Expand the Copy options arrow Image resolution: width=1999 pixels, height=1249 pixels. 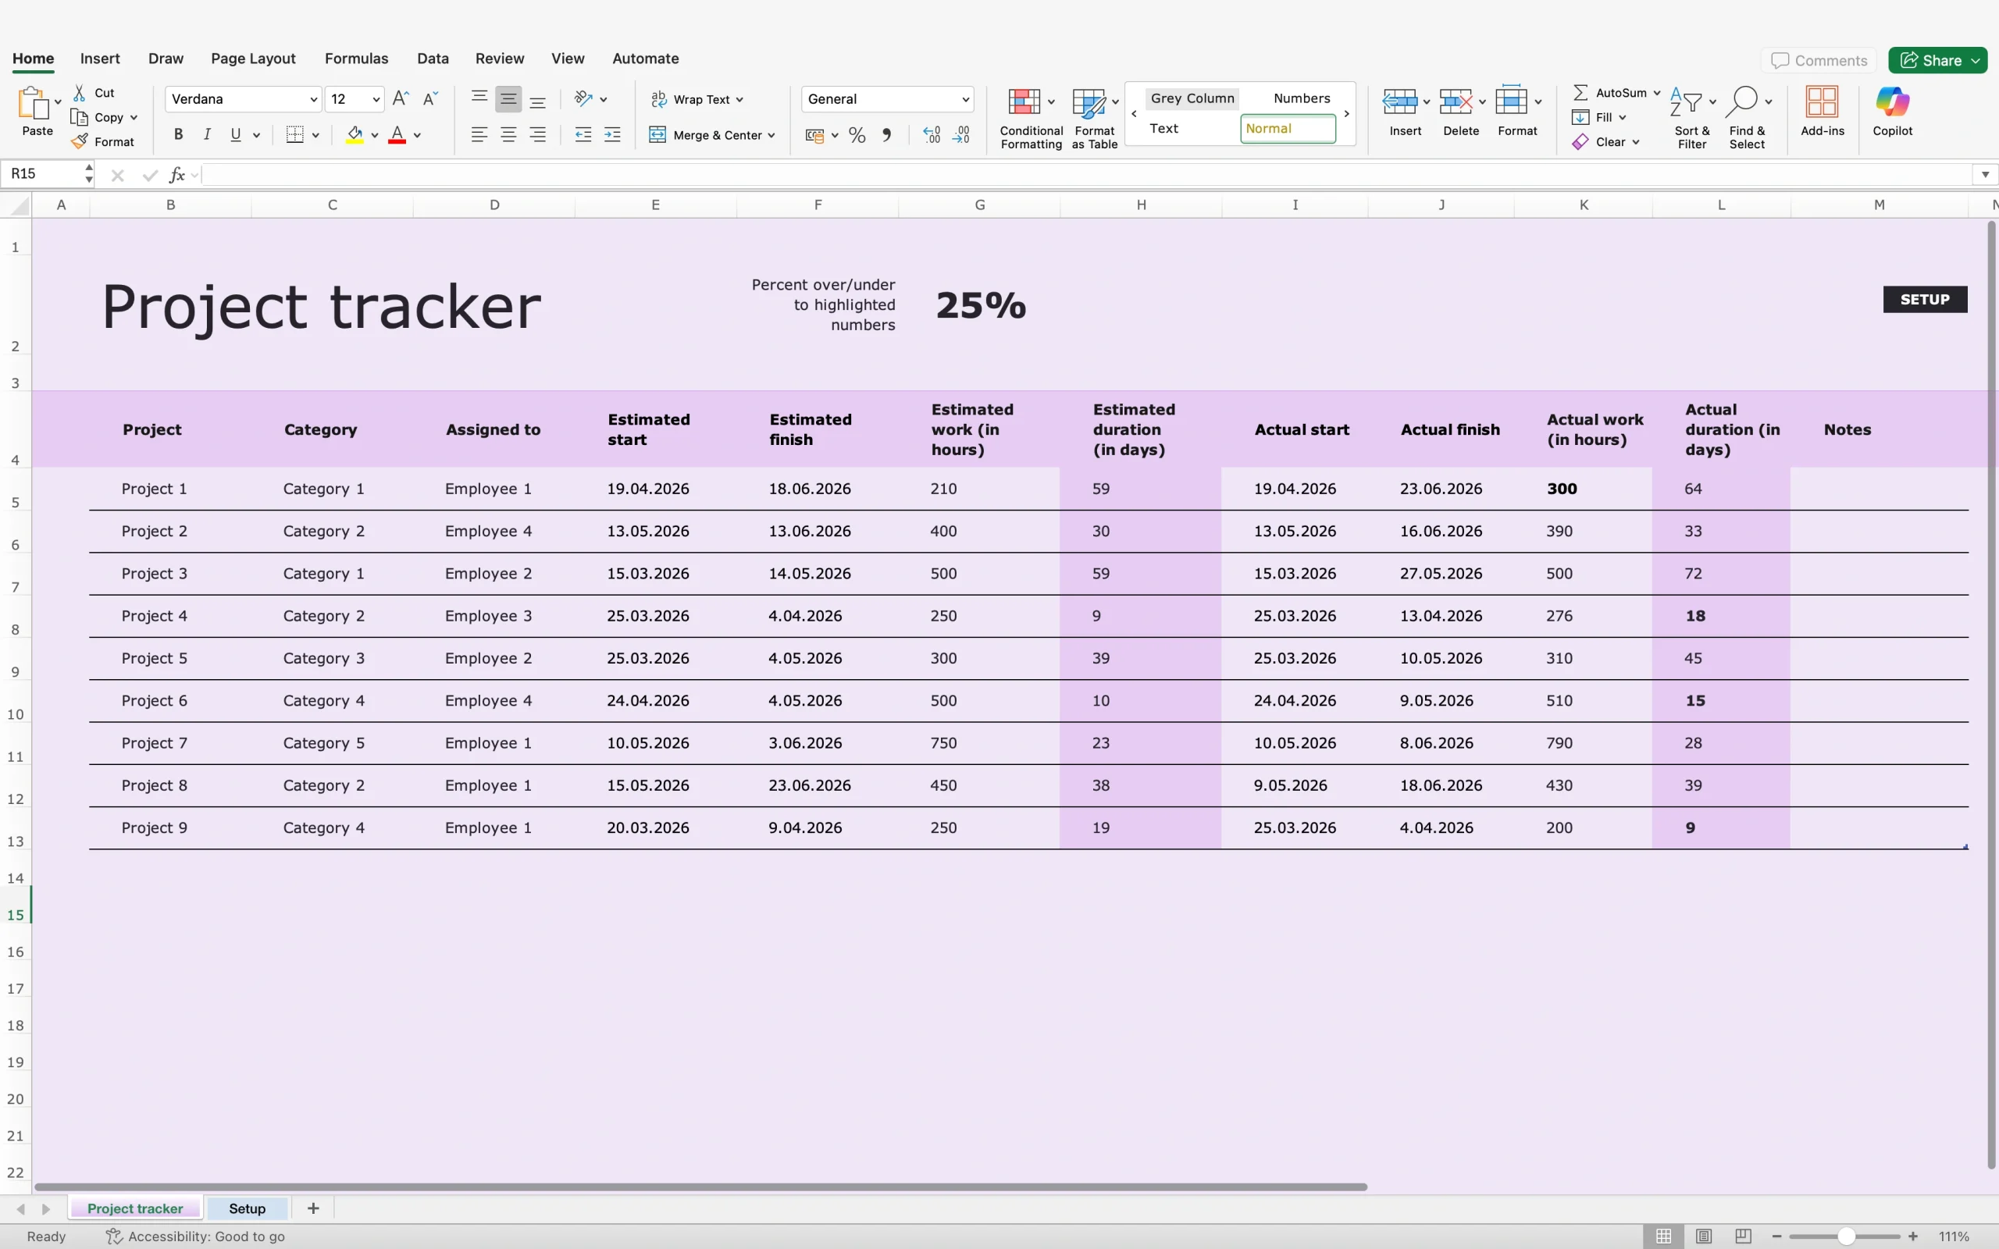tap(134, 117)
